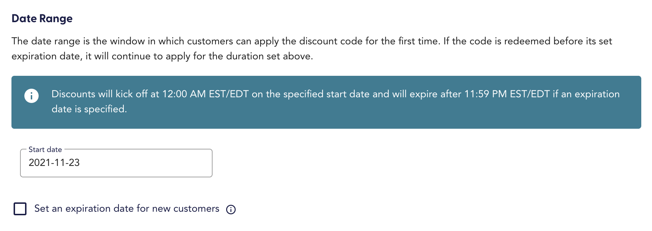Screen dimensions: 652x231
Task: Click the Start date field to change date
Action: pyautogui.click(x=107, y=163)
